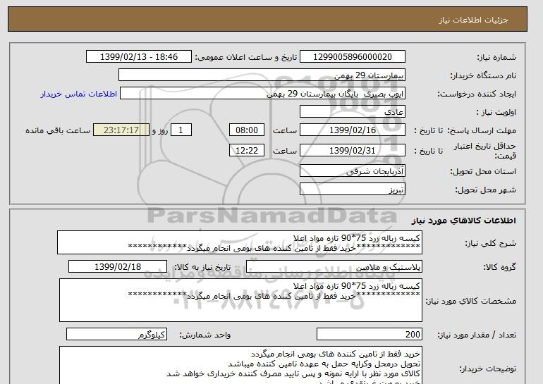Click the جزئیات اطلاعات نیاز header title
The height and width of the screenshot is (384, 543).
point(473,20)
